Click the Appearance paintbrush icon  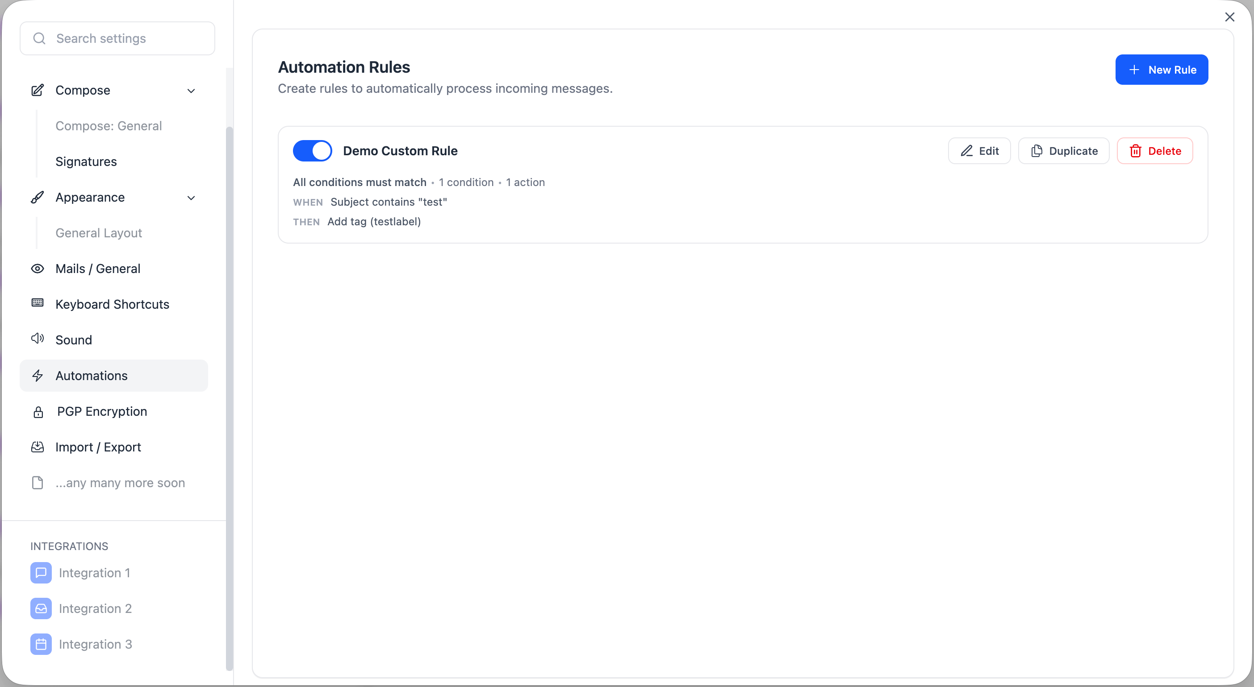click(x=38, y=197)
